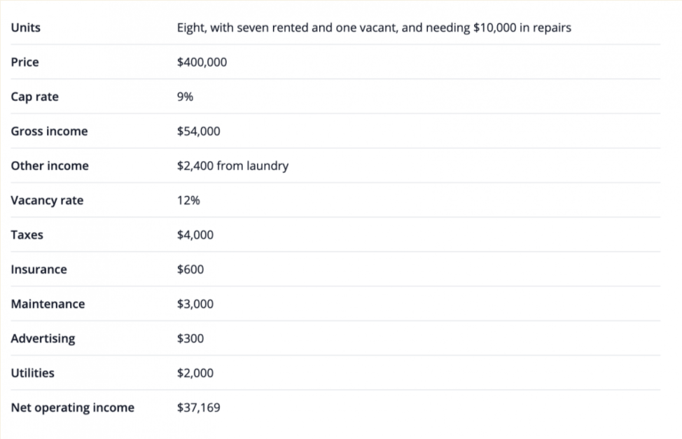Screen dimensions: 682x439
Task: Select the units description mentioning $10,000 repairs
Action: [x=374, y=28]
